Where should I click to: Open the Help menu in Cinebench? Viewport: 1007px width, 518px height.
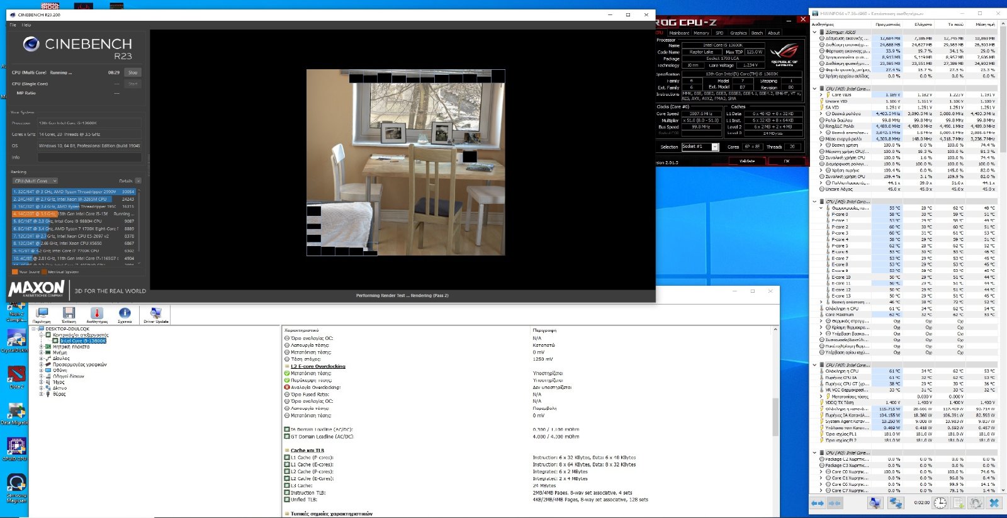click(26, 25)
